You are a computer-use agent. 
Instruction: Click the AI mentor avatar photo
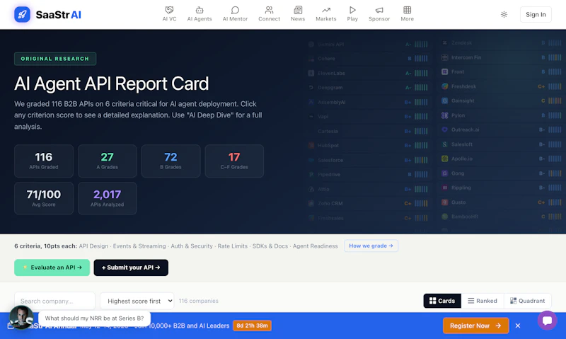[21, 317]
